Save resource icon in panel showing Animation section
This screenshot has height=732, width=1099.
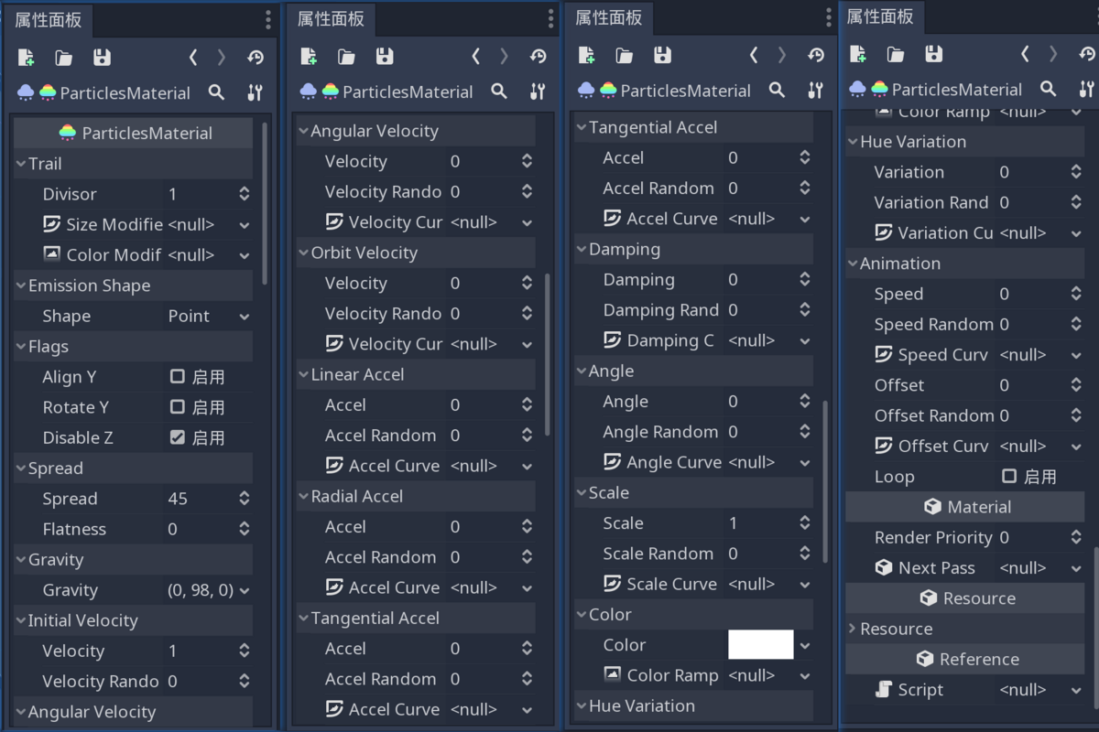pyautogui.click(x=933, y=54)
